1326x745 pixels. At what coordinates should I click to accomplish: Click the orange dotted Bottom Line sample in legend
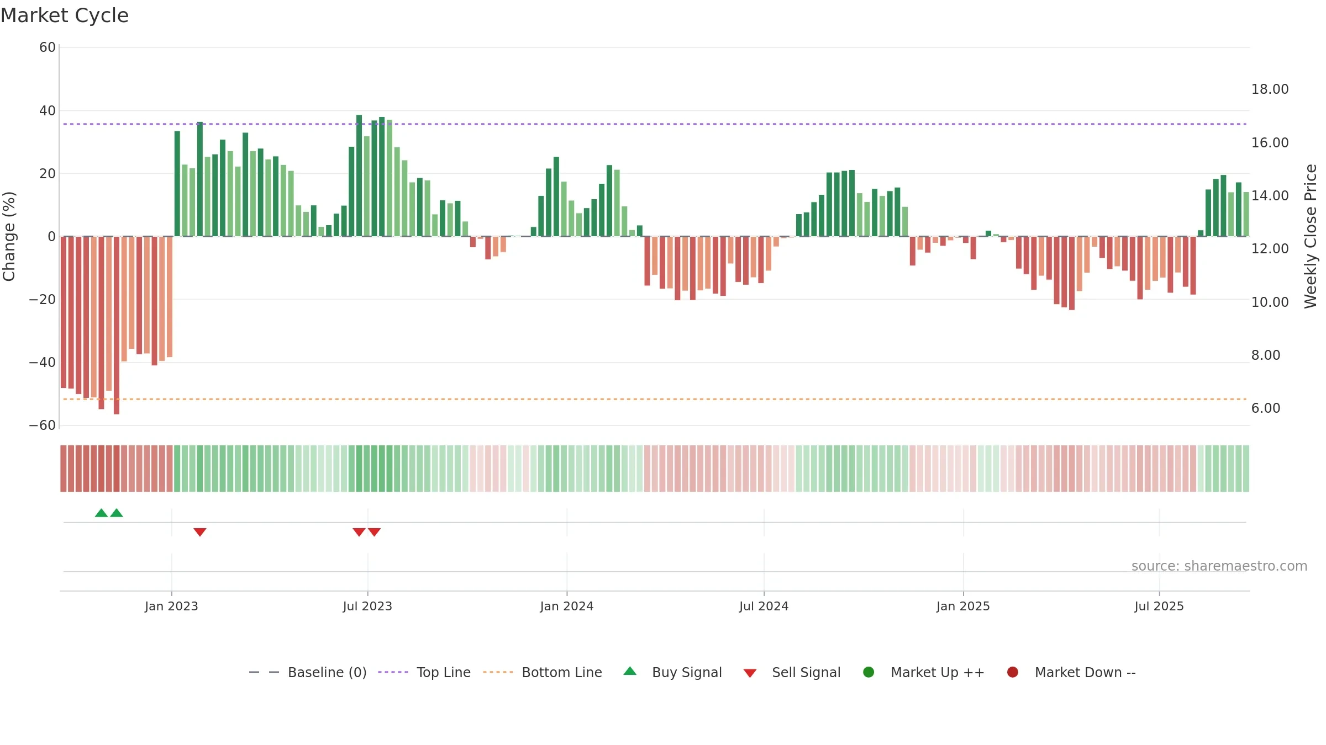(x=498, y=672)
